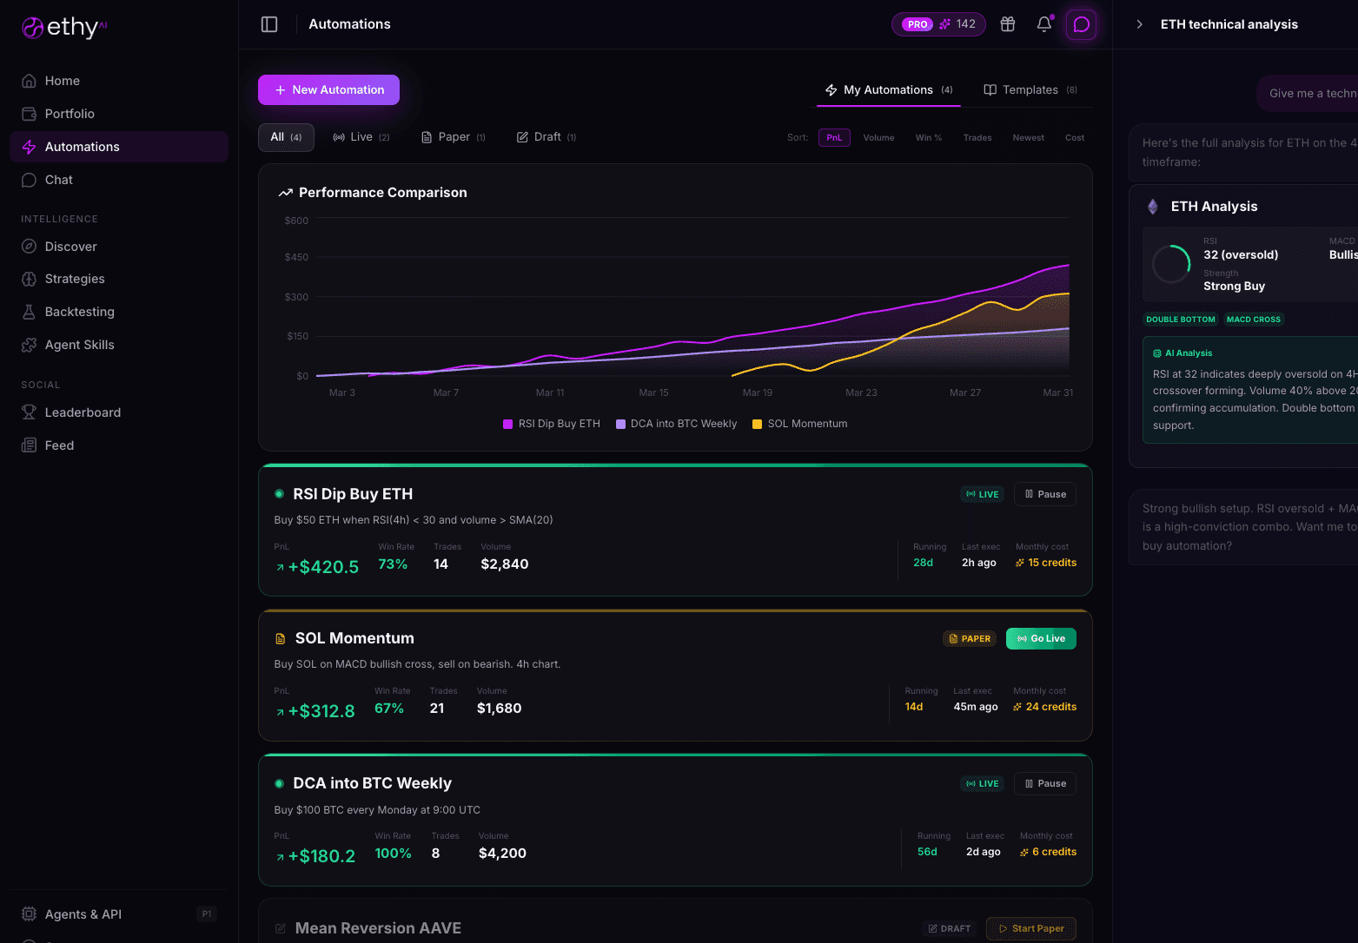Click 24 credits monthly cost
The width and height of the screenshot is (1358, 943).
click(x=1044, y=707)
